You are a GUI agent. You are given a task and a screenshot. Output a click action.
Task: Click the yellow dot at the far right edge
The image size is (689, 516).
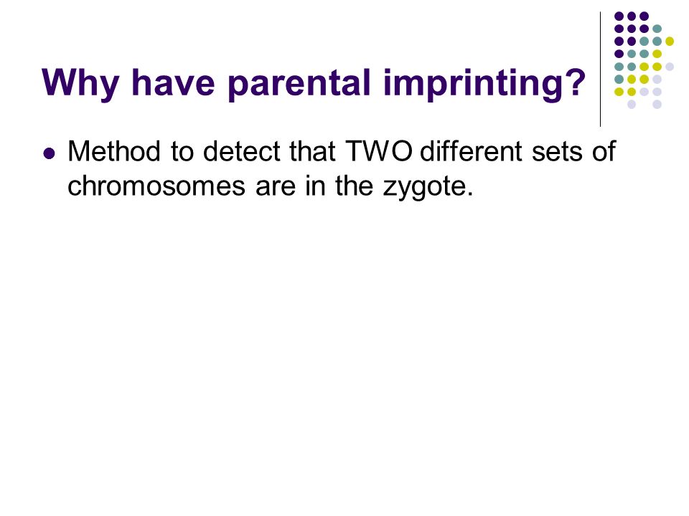(x=669, y=42)
